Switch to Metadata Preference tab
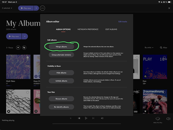Viewport: 173px width, 130px height. point(88,29)
